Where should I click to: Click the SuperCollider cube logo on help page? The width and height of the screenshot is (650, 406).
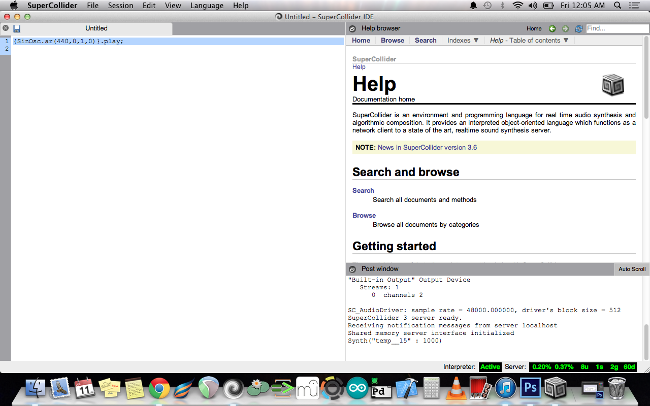[x=612, y=85]
